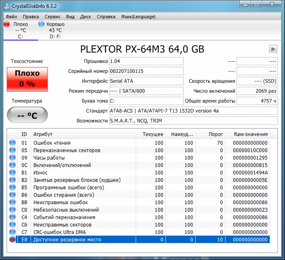Screen dimensions: 285x260
Task: Open the Сервис menu
Action: click(x=53, y=17)
